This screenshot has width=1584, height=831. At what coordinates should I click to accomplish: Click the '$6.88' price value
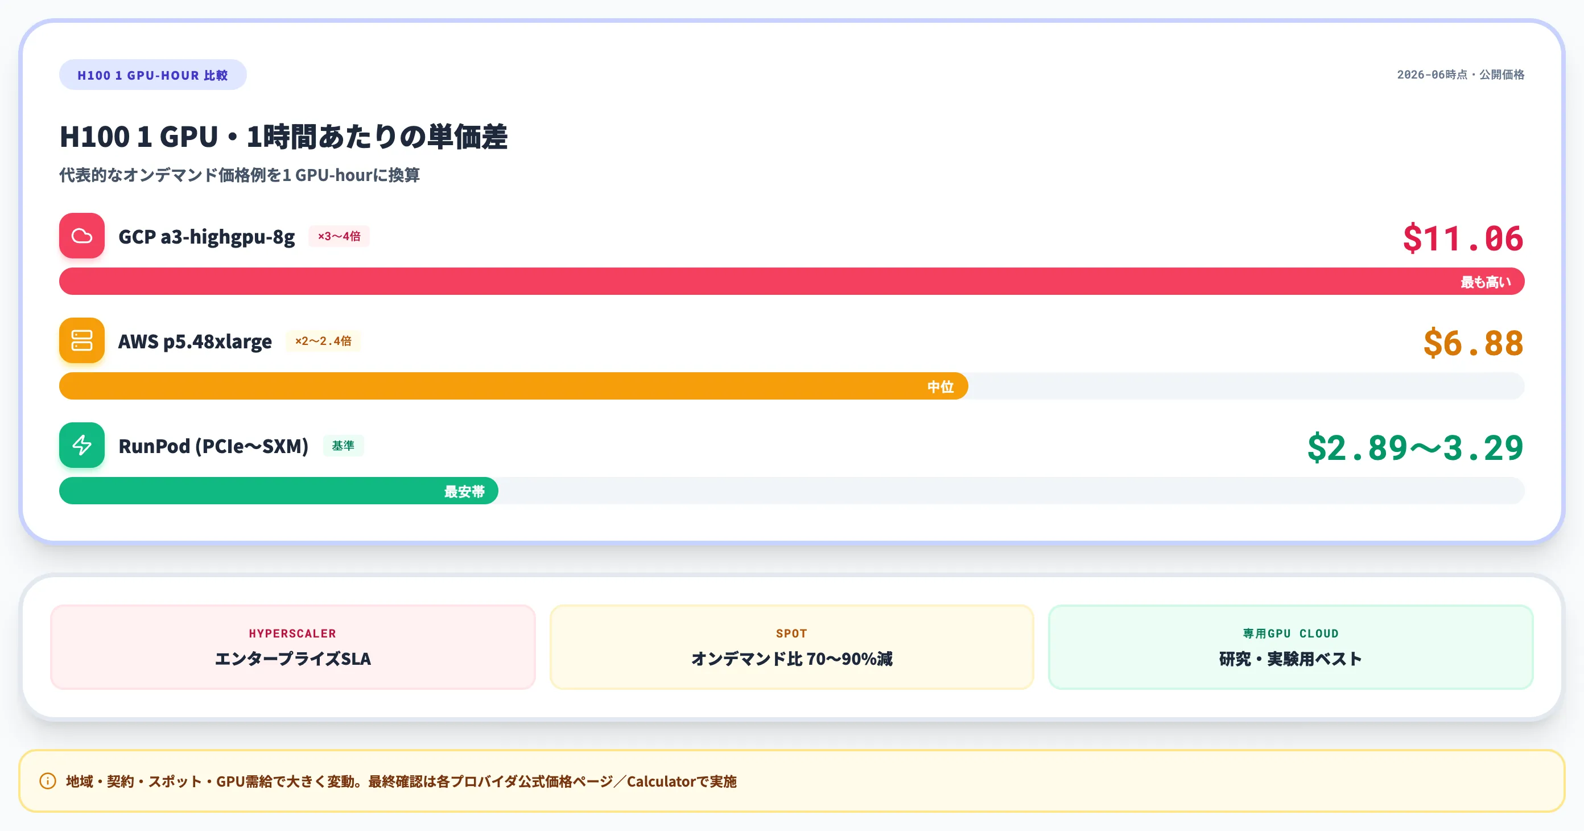1473,343
